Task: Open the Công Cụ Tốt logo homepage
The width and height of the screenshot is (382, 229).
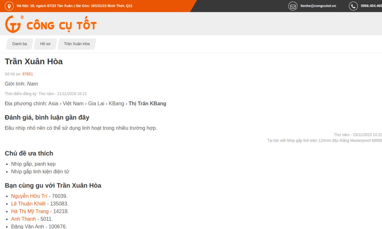Action: [51, 24]
